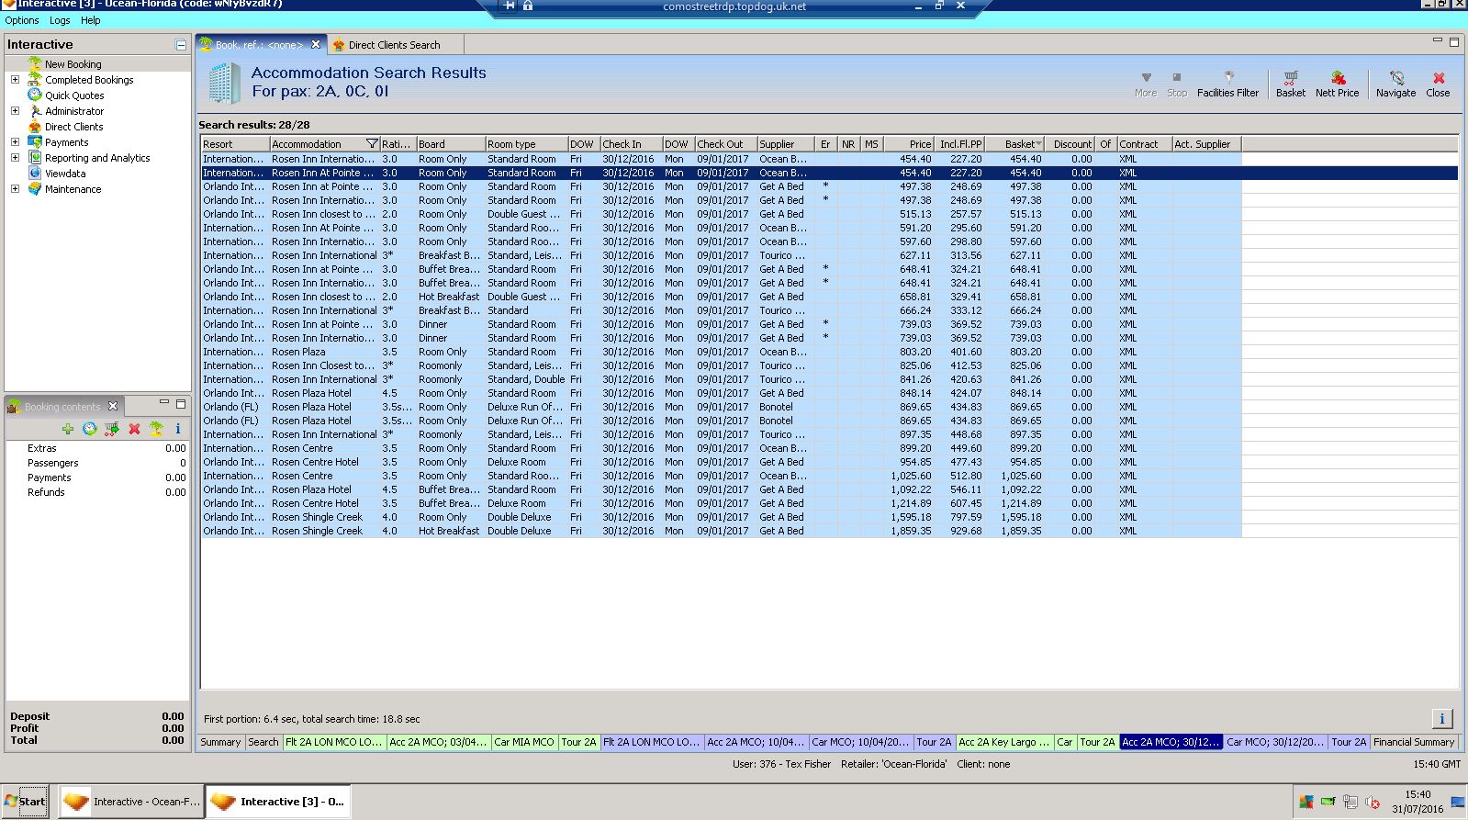Click the Nett Price toolbar icon
The image size is (1468, 820).
(1337, 84)
